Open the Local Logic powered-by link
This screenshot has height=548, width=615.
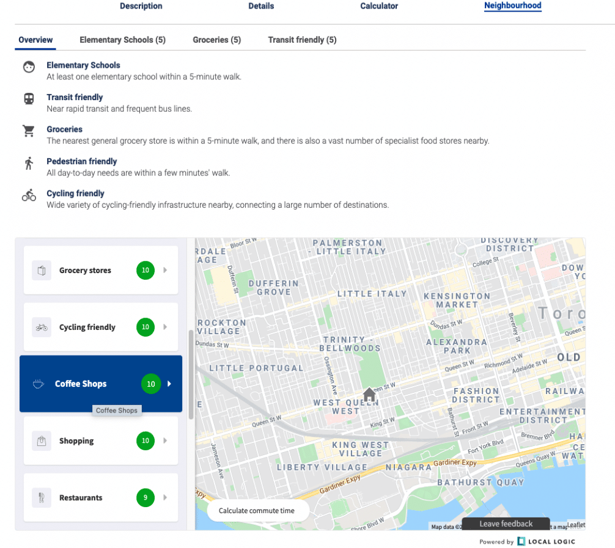tap(545, 541)
